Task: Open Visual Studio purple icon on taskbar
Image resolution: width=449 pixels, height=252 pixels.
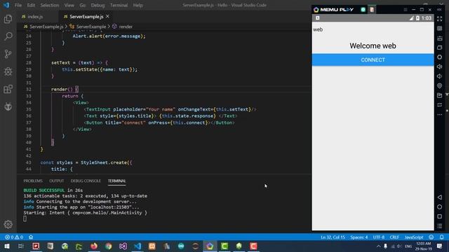Action: [123, 246]
